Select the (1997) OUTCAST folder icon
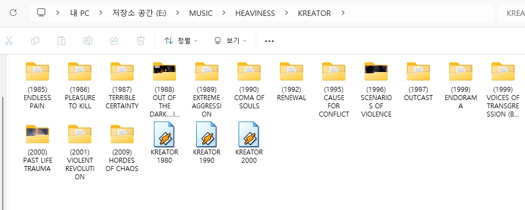This screenshot has height=210, width=525. point(418,71)
